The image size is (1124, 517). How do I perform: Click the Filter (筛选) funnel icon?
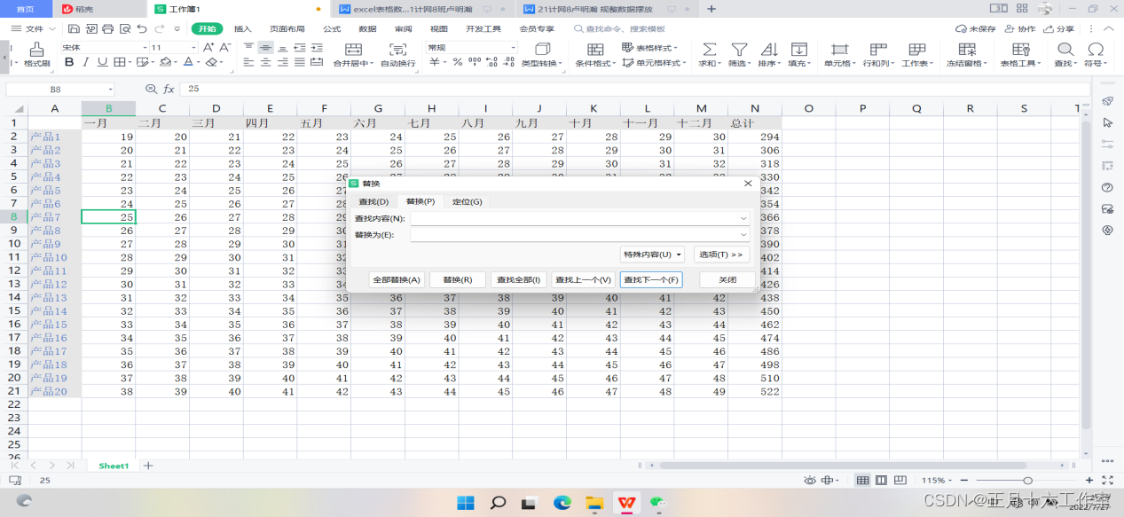[738, 49]
